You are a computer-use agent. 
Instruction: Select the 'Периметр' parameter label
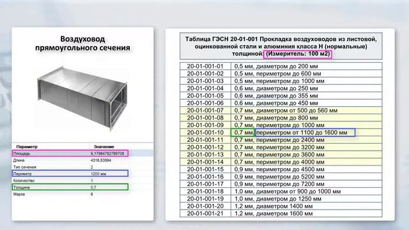point(22,174)
